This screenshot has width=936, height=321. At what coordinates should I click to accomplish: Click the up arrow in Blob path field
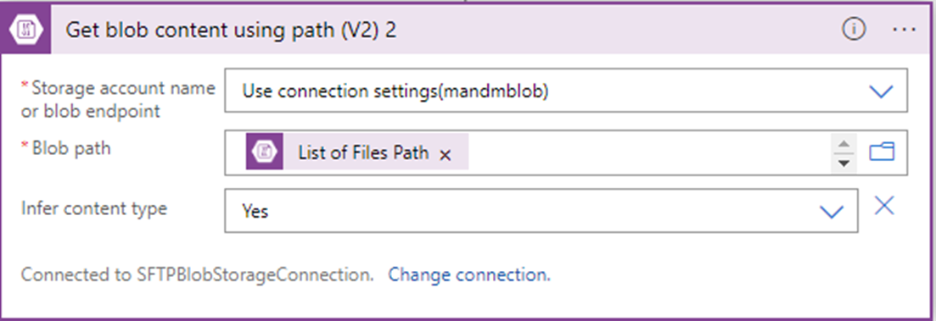coord(844,144)
